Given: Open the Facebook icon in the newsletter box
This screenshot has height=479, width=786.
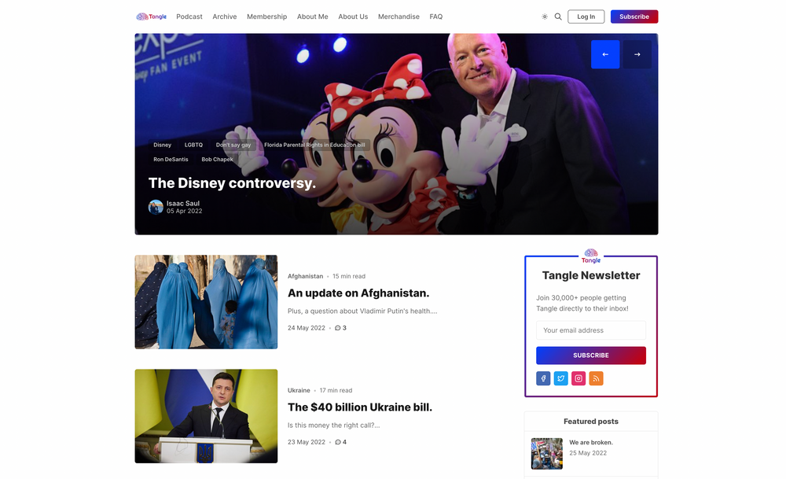Looking at the screenshot, I should (542, 378).
